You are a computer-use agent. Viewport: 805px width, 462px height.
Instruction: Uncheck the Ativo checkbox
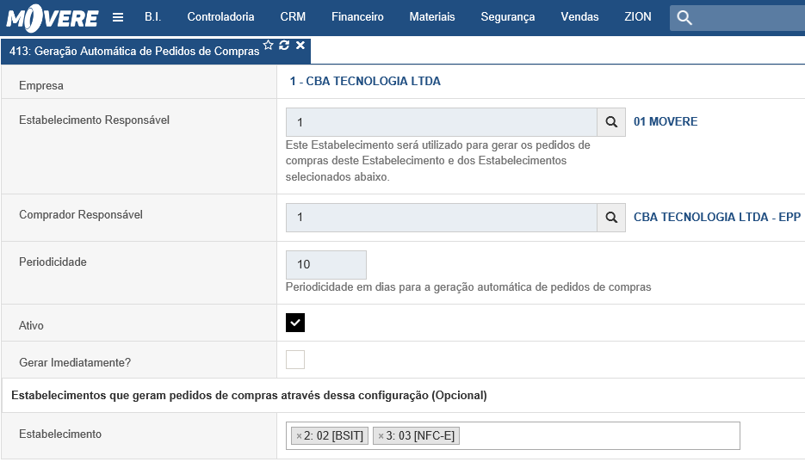(295, 323)
